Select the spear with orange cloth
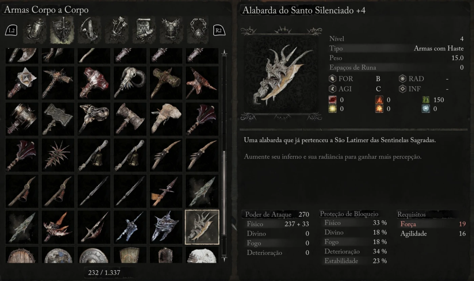 [x=166, y=191]
